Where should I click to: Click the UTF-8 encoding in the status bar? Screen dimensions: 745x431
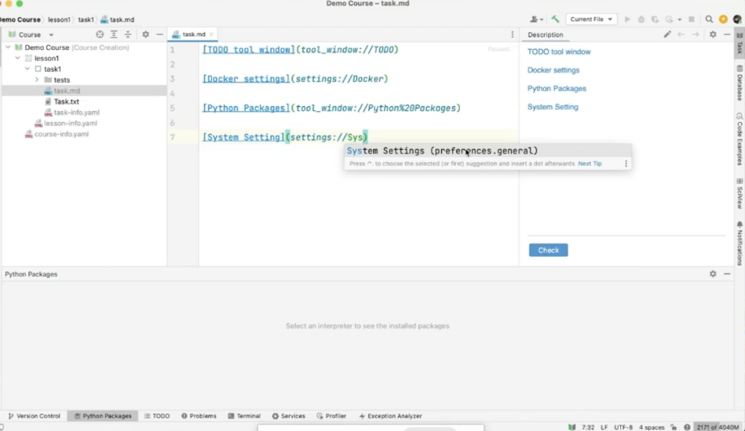click(623, 427)
